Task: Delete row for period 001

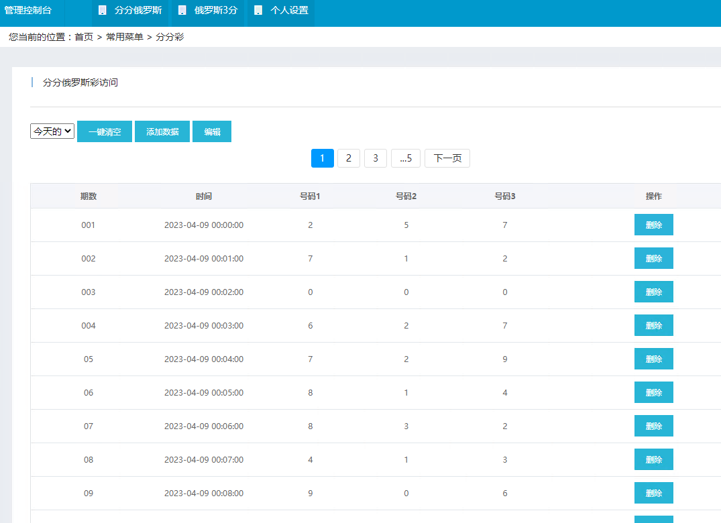Action: (x=653, y=225)
